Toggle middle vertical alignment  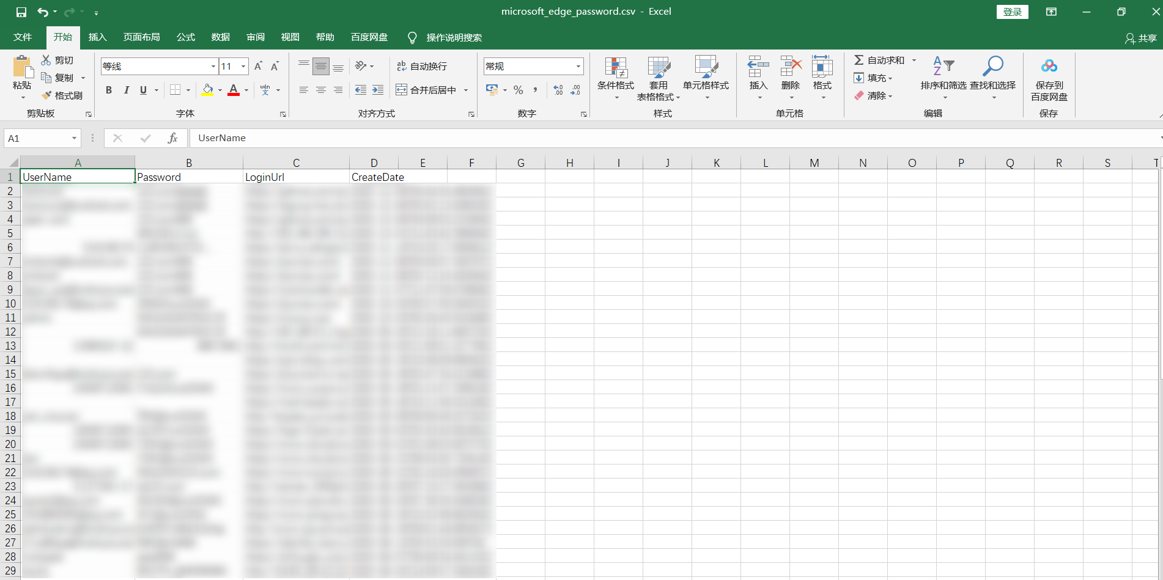coord(321,66)
